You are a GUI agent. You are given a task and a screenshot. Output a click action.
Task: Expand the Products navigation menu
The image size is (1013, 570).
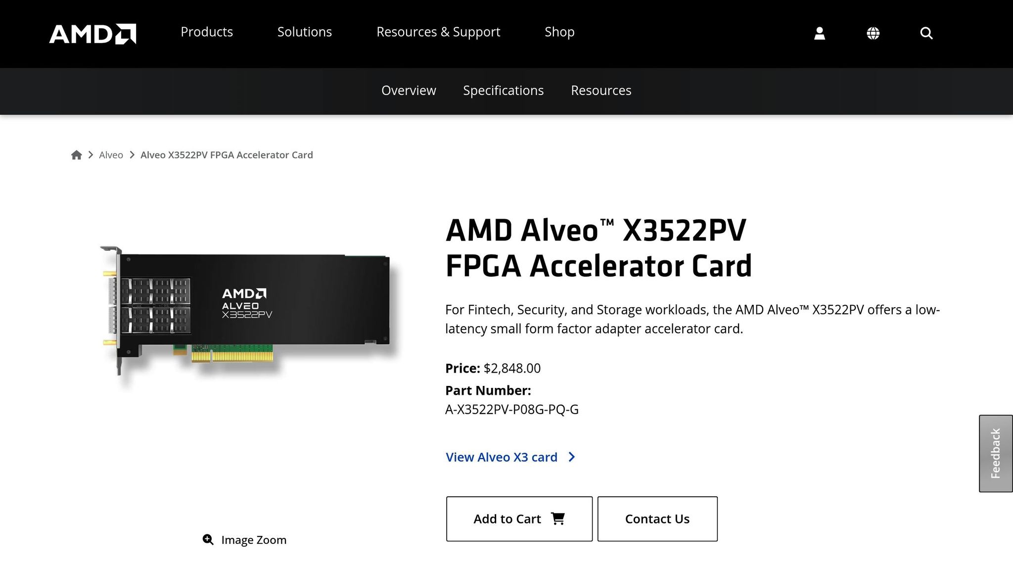click(207, 32)
